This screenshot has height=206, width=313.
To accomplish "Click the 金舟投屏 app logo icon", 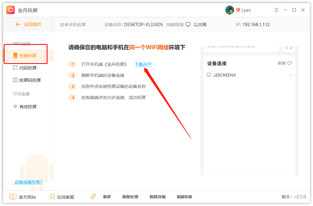I will coord(10,10).
